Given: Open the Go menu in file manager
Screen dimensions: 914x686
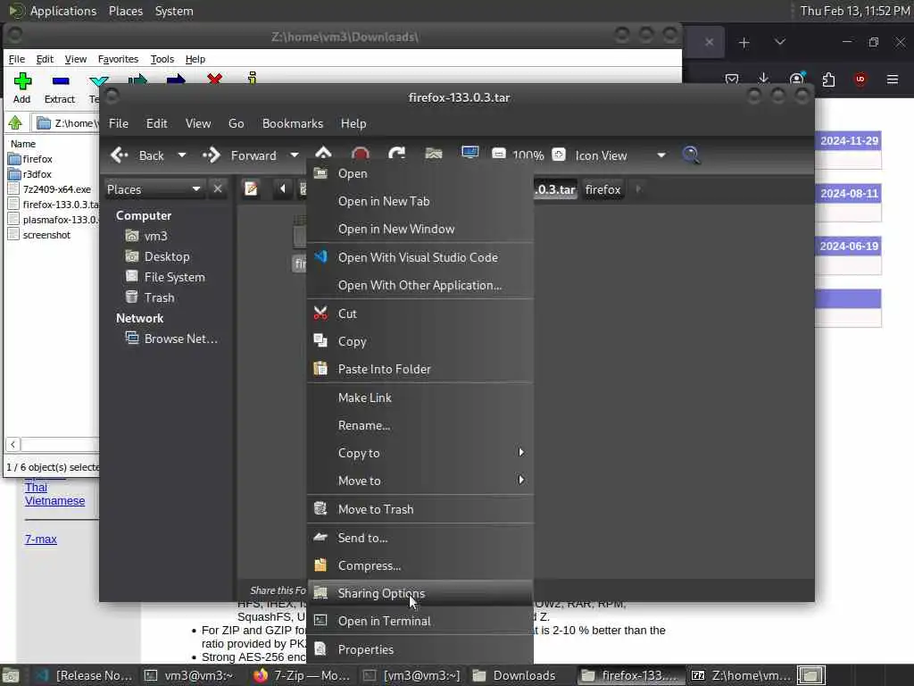Looking at the screenshot, I should click(236, 123).
